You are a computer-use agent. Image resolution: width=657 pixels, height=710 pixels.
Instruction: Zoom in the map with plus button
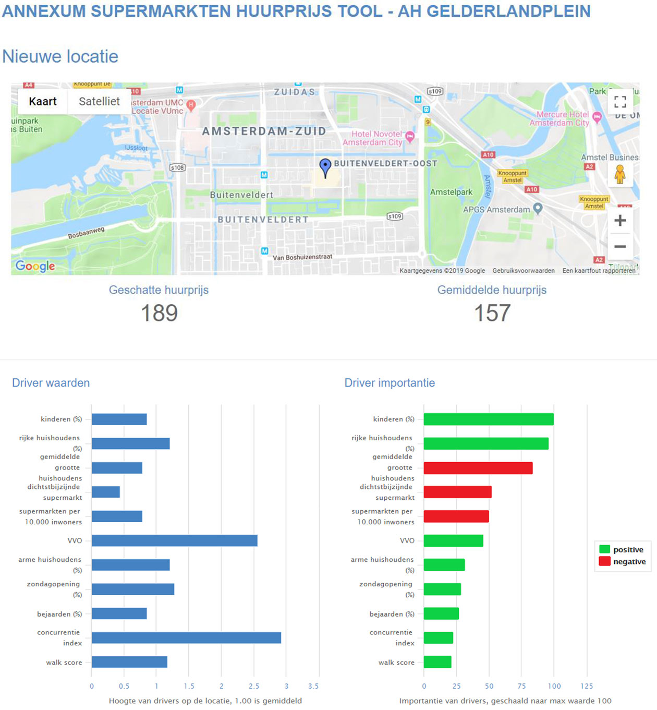click(x=620, y=220)
